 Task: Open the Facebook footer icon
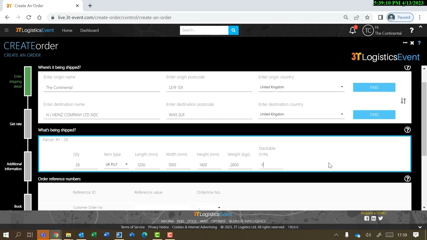[367, 218]
